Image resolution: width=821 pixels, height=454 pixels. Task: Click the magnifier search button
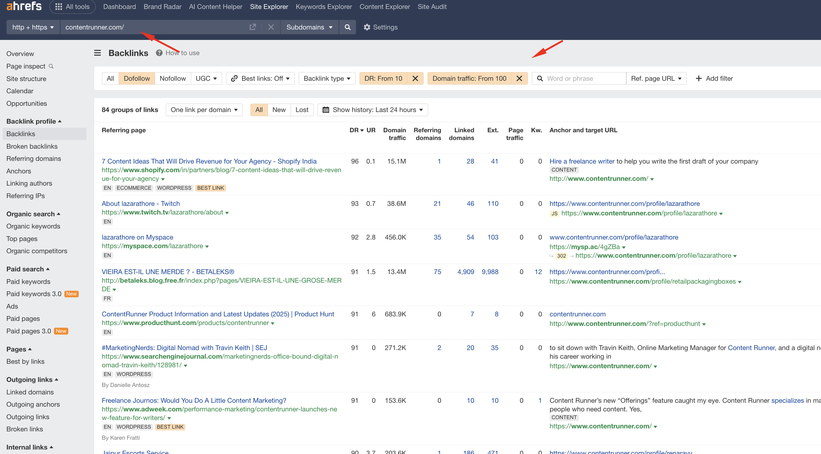tap(347, 27)
